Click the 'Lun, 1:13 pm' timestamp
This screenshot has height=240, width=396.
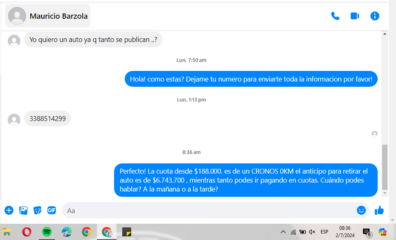click(x=191, y=99)
